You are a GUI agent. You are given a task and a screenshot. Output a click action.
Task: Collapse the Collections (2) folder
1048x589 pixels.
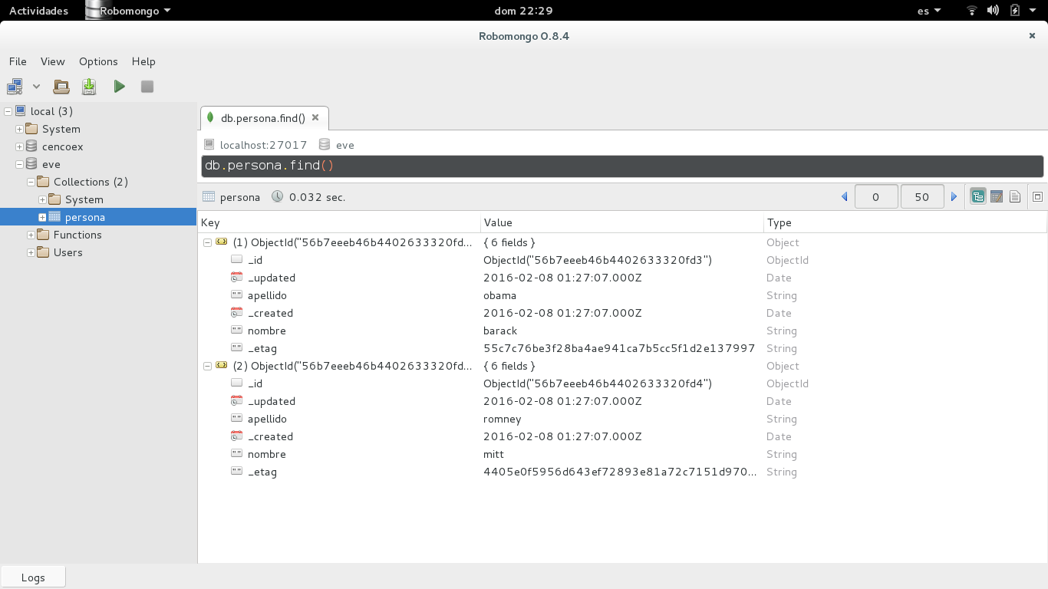[x=31, y=182]
